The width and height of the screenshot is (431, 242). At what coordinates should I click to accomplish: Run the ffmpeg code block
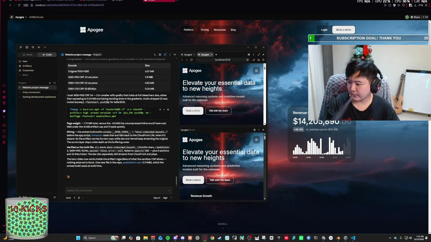coord(160,109)
